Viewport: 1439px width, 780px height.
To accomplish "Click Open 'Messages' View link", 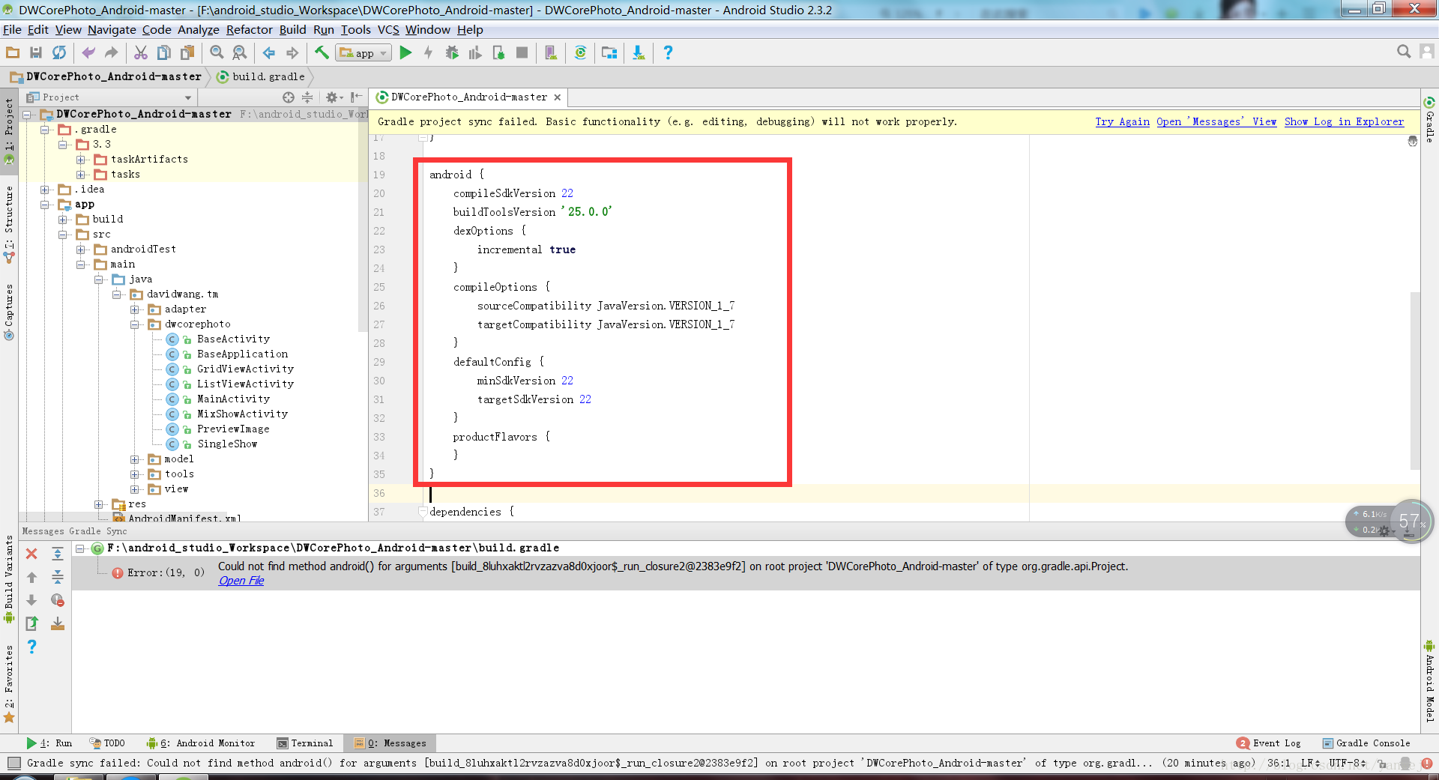I will coord(1216,121).
